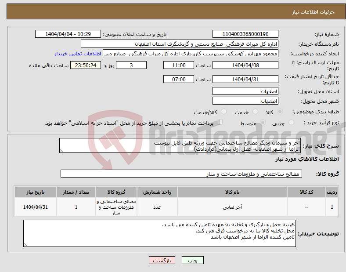Click the تاریخ نیاز column header
Image resolution: width=346 pixels, height=272 pixels.
point(36,192)
